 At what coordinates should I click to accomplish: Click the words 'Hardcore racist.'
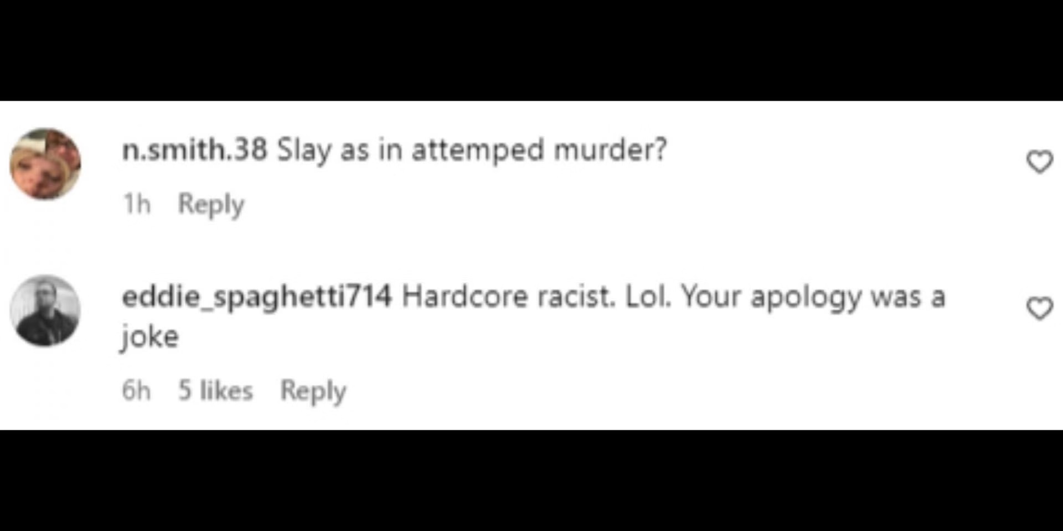(509, 297)
